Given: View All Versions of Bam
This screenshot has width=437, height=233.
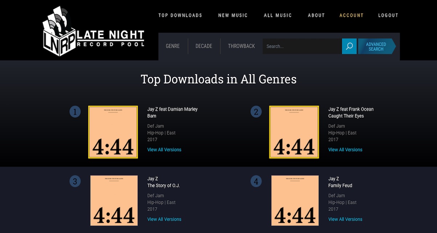Looking at the screenshot, I should pos(164,150).
